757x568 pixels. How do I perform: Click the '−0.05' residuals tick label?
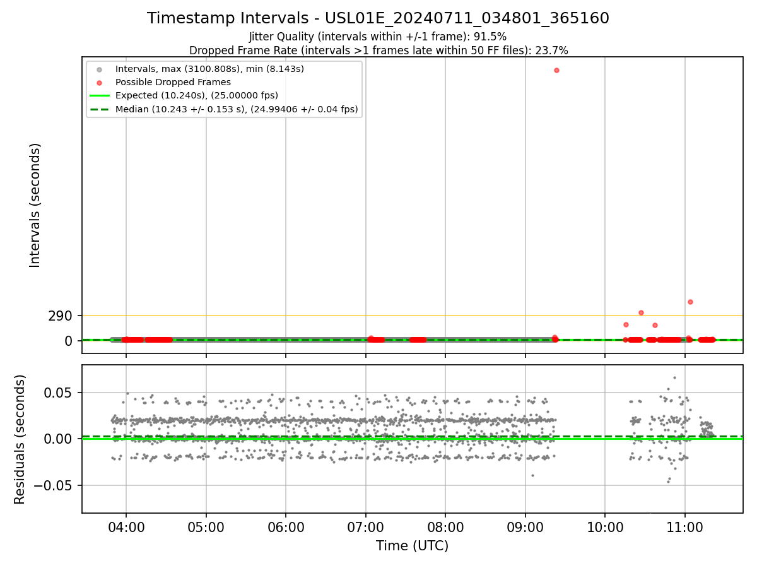coord(54,485)
